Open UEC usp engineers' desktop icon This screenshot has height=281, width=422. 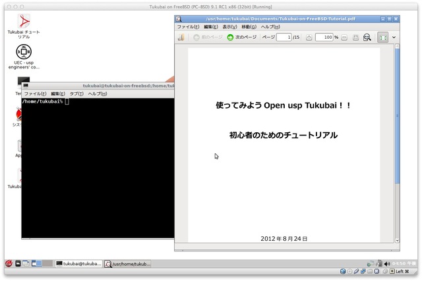click(x=24, y=57)
